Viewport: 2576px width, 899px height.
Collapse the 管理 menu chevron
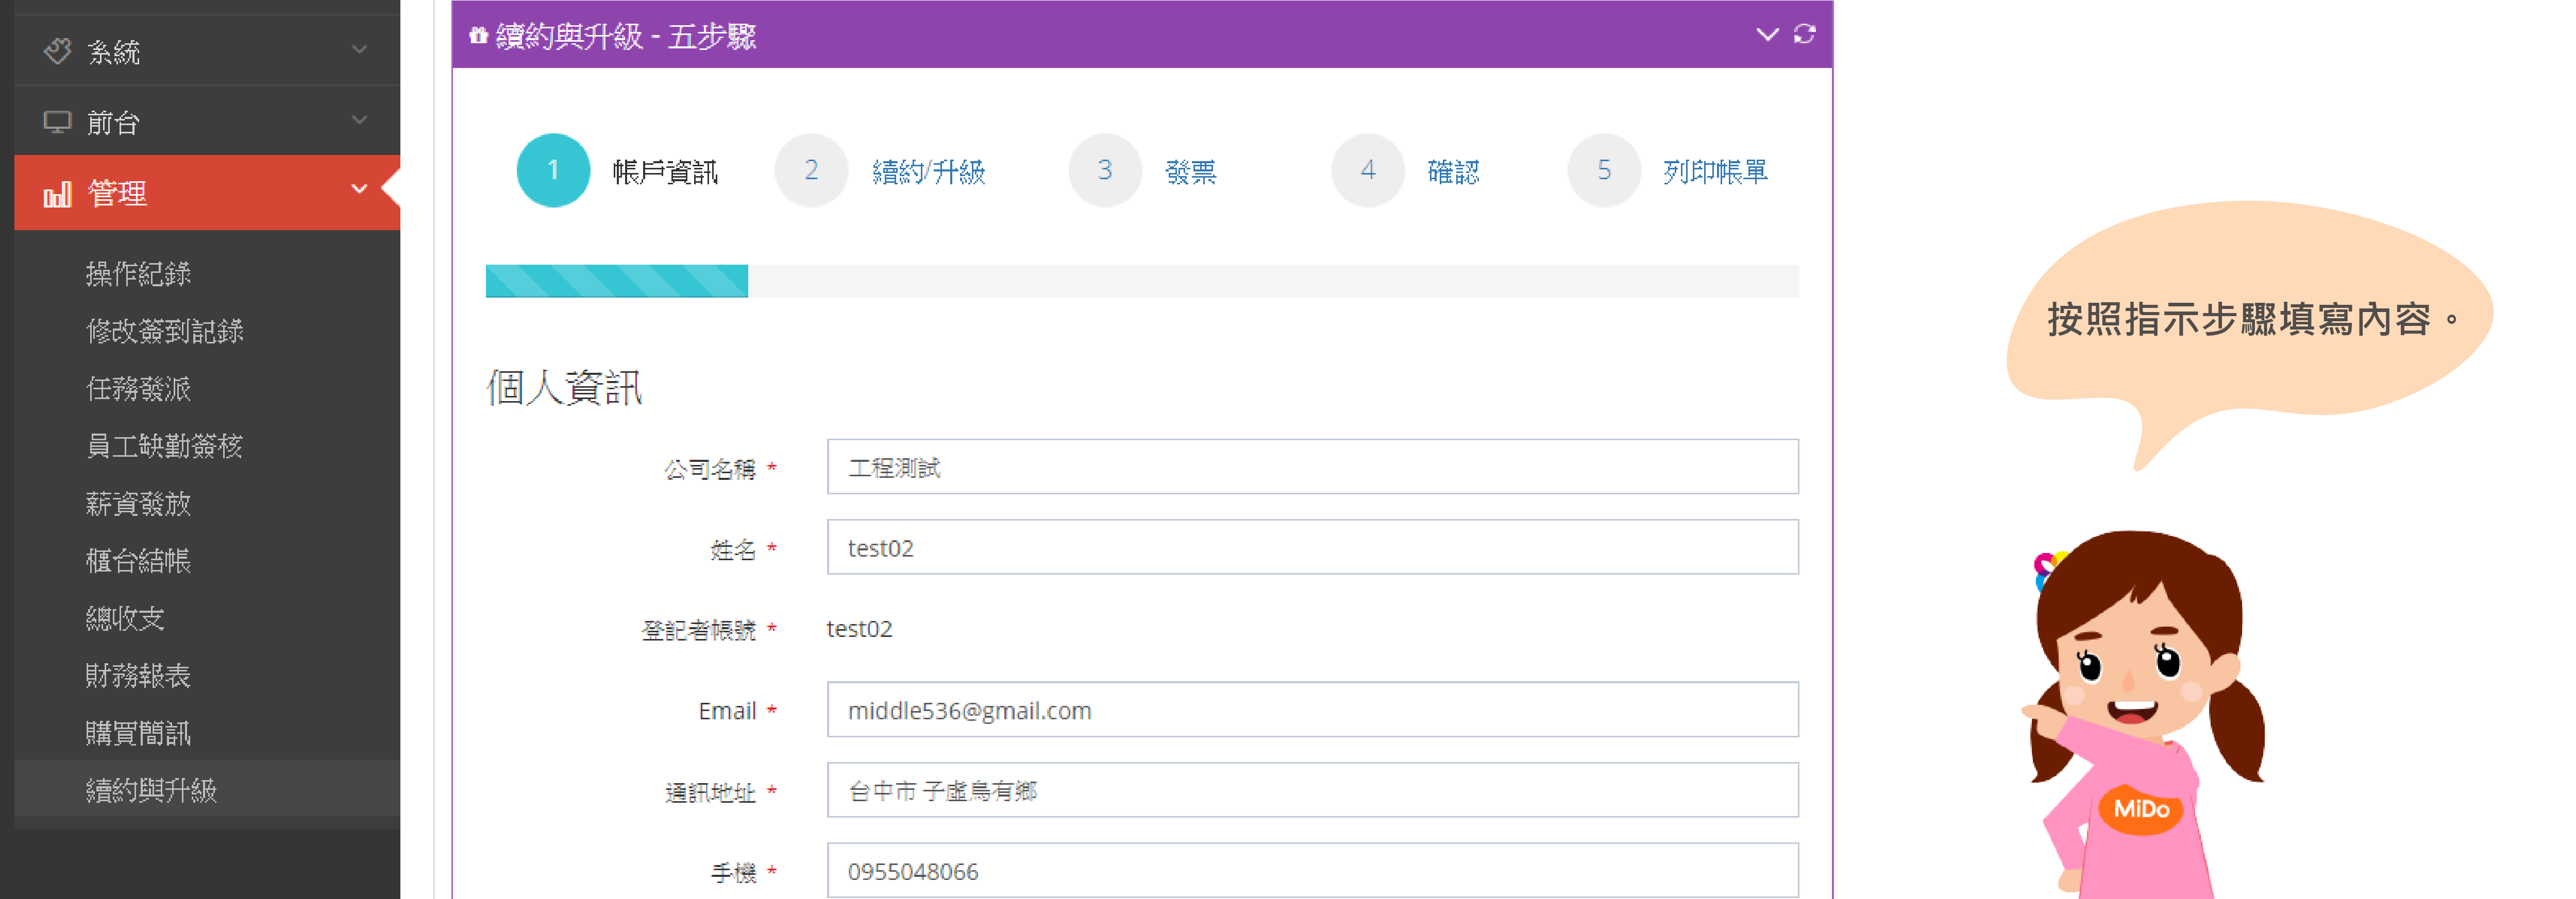[360, 190]
